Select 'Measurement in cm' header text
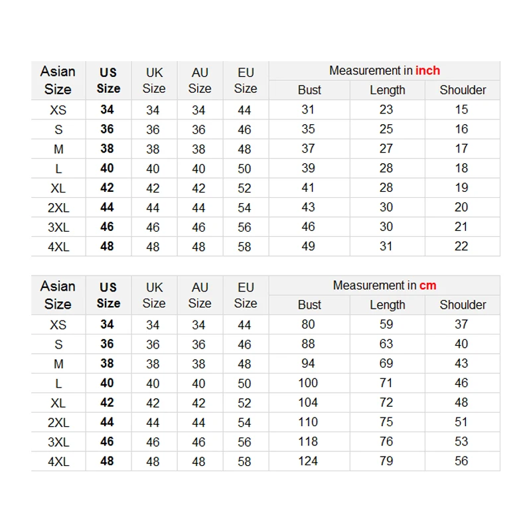Image resolution: width=531 pixels, height=531 pixels. pos(384,285)
